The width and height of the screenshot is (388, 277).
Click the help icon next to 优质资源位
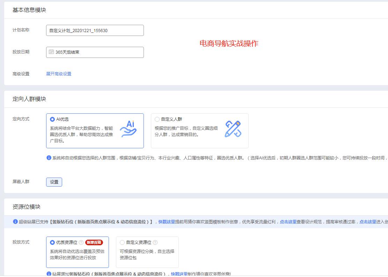click(x=81, y=242)
